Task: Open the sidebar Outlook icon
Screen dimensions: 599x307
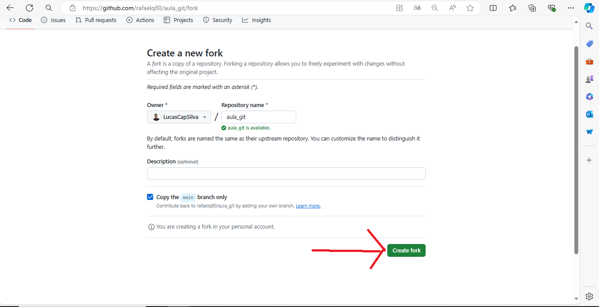Action: pos(589,114)
